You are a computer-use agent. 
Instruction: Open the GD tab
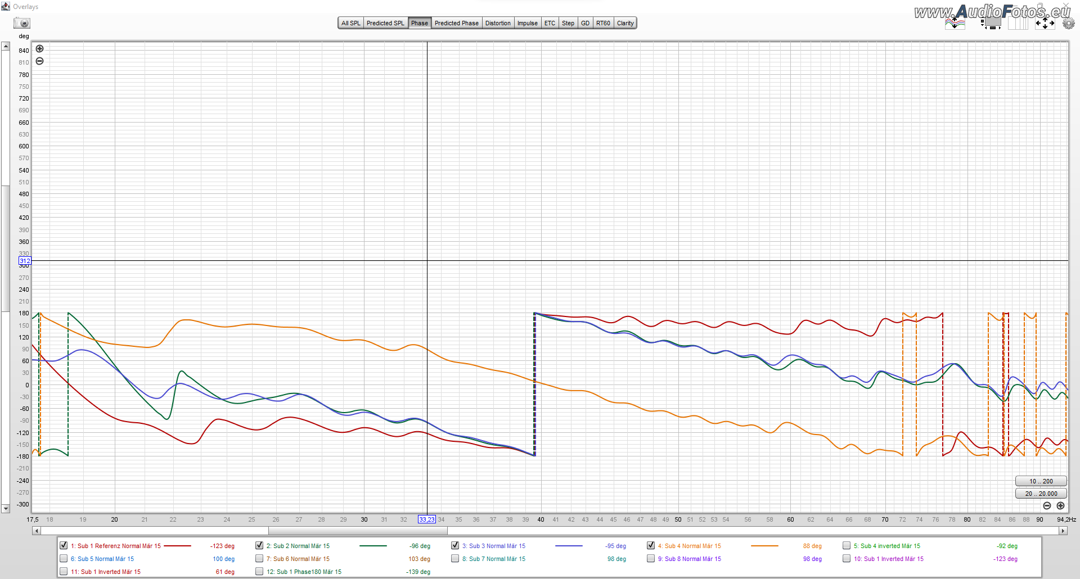click(x=586, y=23)
